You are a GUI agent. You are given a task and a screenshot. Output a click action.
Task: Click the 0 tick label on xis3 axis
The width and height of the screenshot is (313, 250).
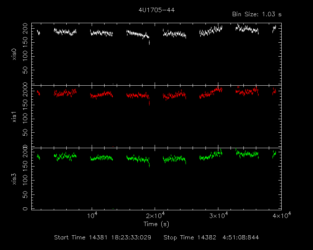click(x=25, y=209)
